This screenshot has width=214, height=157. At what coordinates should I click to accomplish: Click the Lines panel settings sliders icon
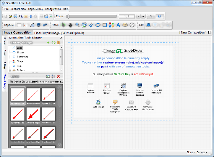pyautogui.click(x=53, y=77)
